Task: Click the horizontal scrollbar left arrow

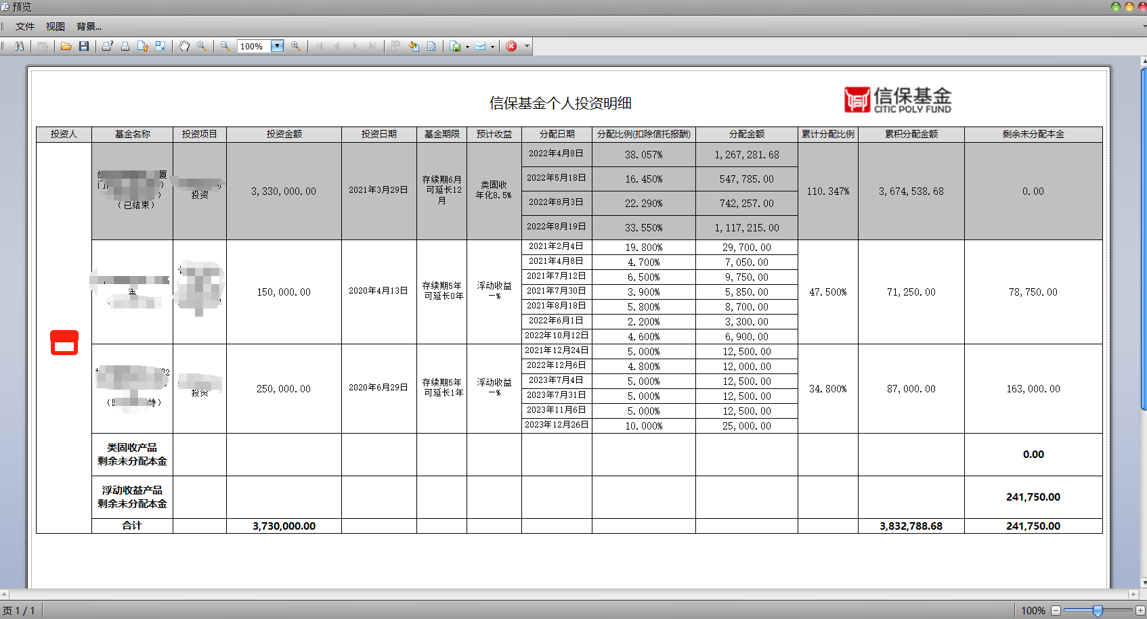Action: (5, 594)
